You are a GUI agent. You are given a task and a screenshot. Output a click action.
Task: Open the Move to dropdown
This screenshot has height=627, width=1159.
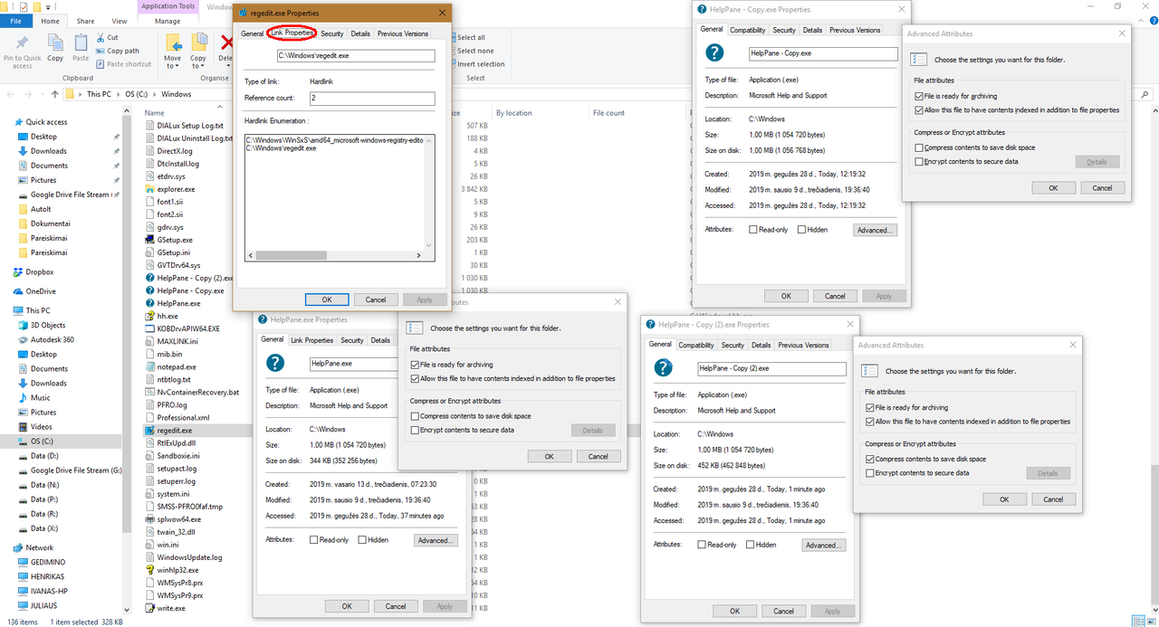coord(173,53)
